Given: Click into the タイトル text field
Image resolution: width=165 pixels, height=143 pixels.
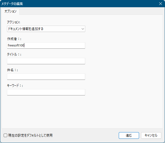Looking at the screenshot, I should coord(46,61).
